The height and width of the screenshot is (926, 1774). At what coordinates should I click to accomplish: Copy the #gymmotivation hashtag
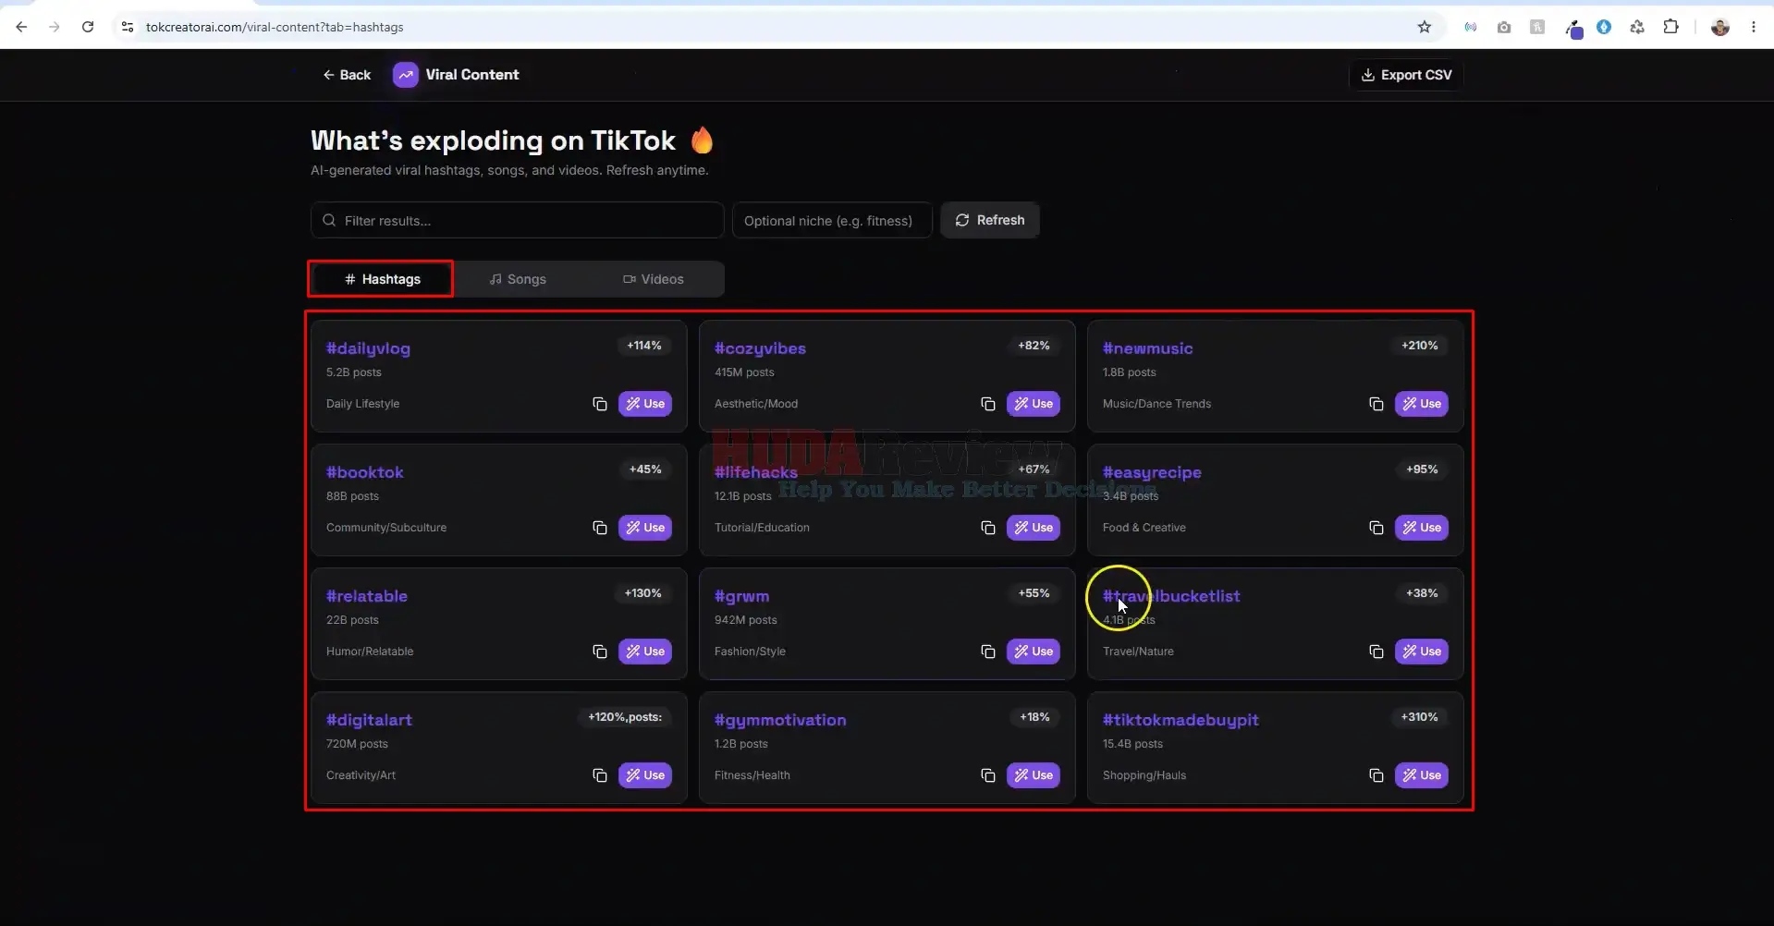pos(988,775)
